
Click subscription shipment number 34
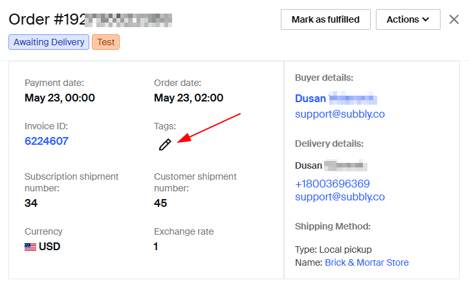31,203
